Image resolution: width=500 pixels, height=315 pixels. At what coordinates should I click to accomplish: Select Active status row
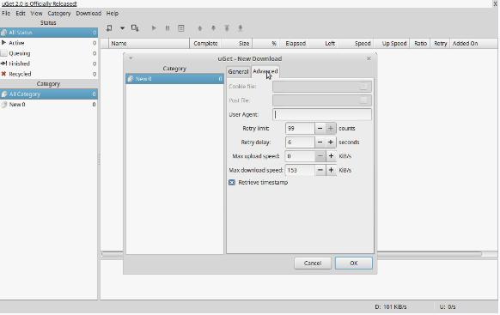click(49, 43)
